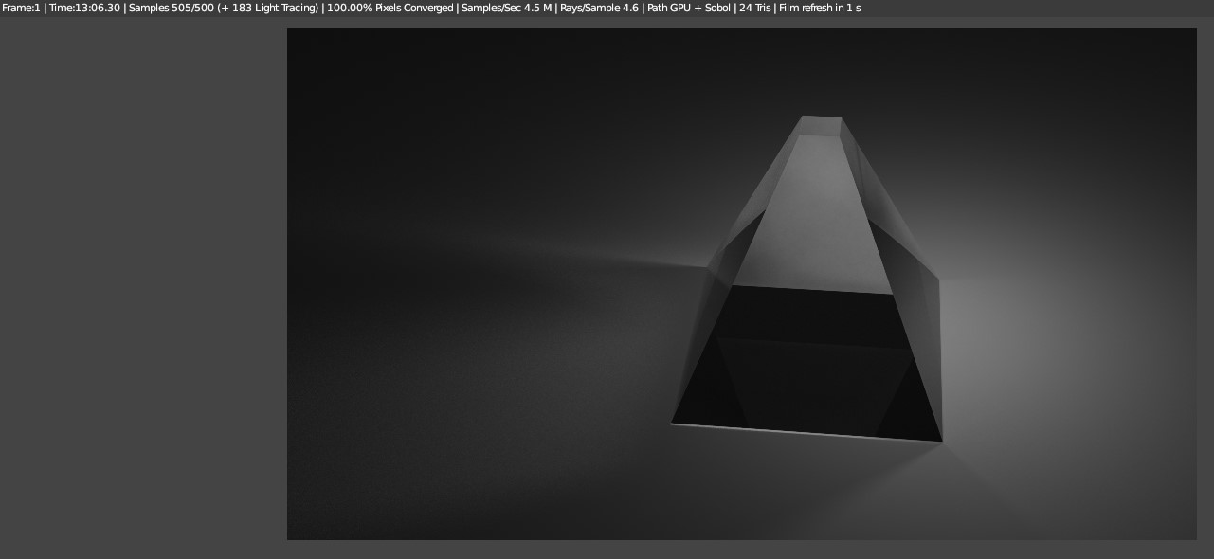
Task: Click the Frame:1 text in status bar
Action: [21, 8]
